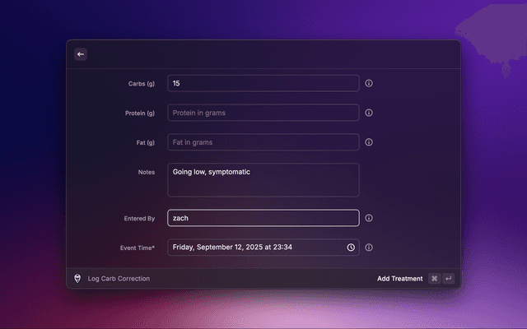Open the clock picker in Event Time

point(351,247)
